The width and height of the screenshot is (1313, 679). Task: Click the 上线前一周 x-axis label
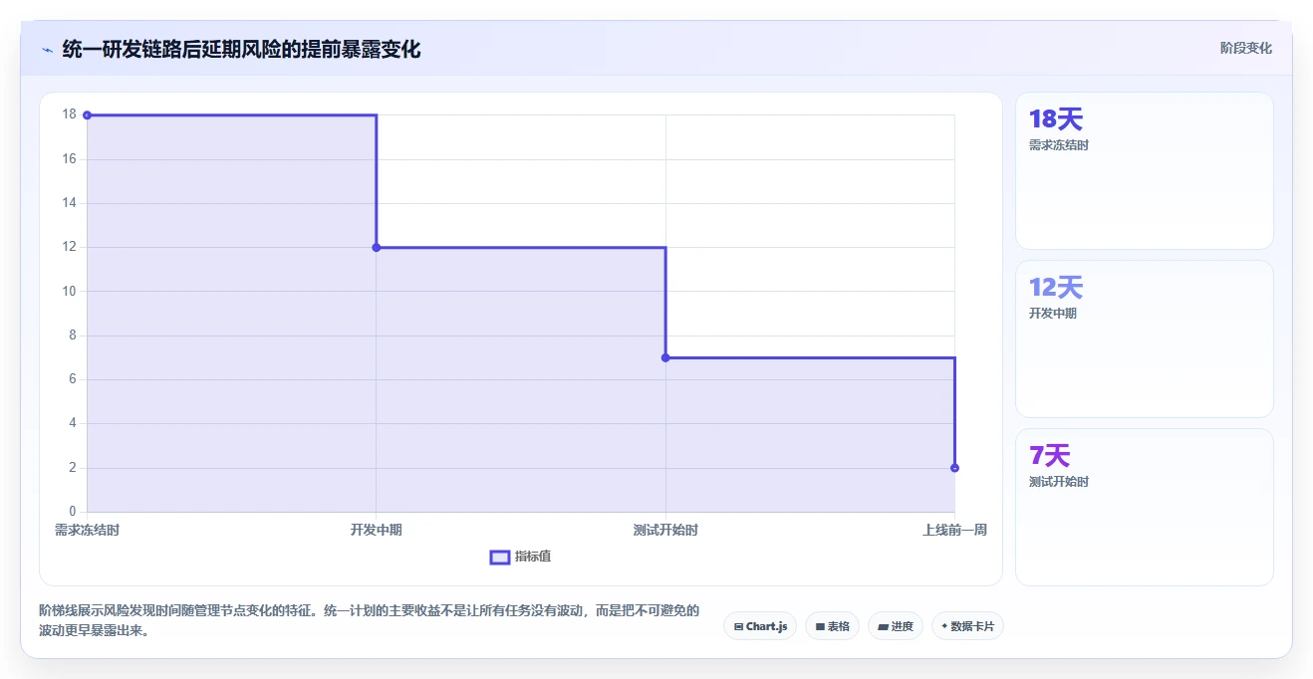(954, 530)
